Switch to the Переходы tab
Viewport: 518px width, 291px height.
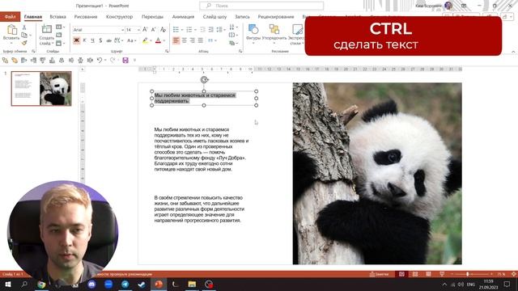click(x=152, y=16)
